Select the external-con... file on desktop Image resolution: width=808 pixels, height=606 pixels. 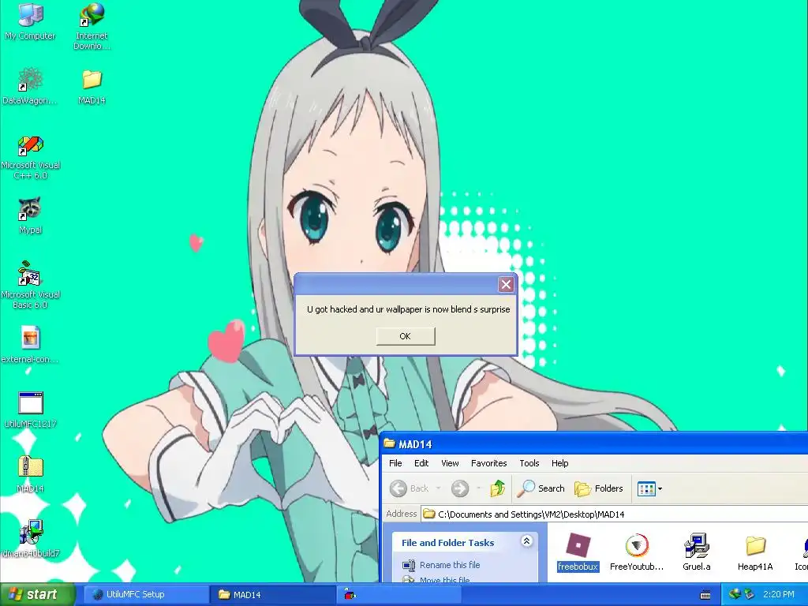tap(30, 344)
